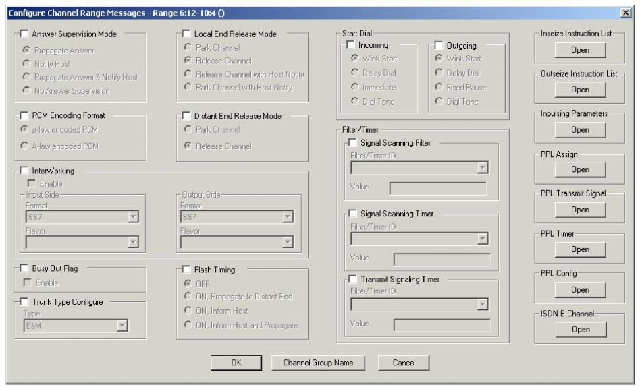Expand Signal Scanning Timer ID dropdown
640x387 pixels.
(482, 238)
